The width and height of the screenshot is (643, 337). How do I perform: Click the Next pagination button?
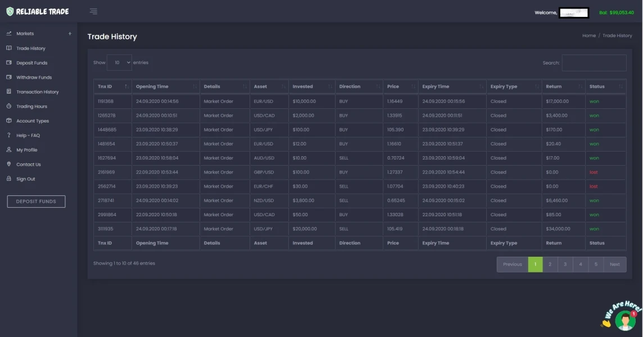coord(614,265)
